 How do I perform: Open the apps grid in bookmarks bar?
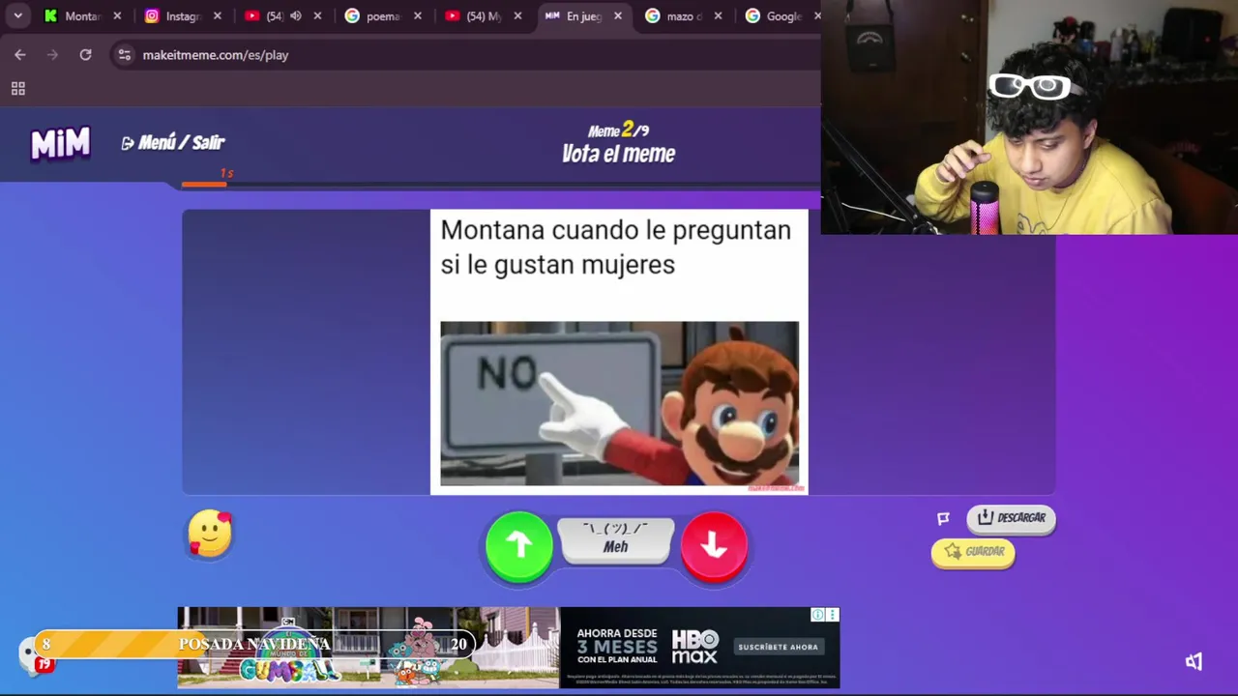(x=17, y=89)
